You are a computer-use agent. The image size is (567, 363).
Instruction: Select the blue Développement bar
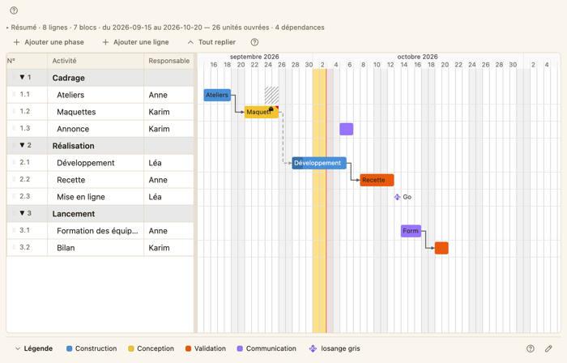319,163
